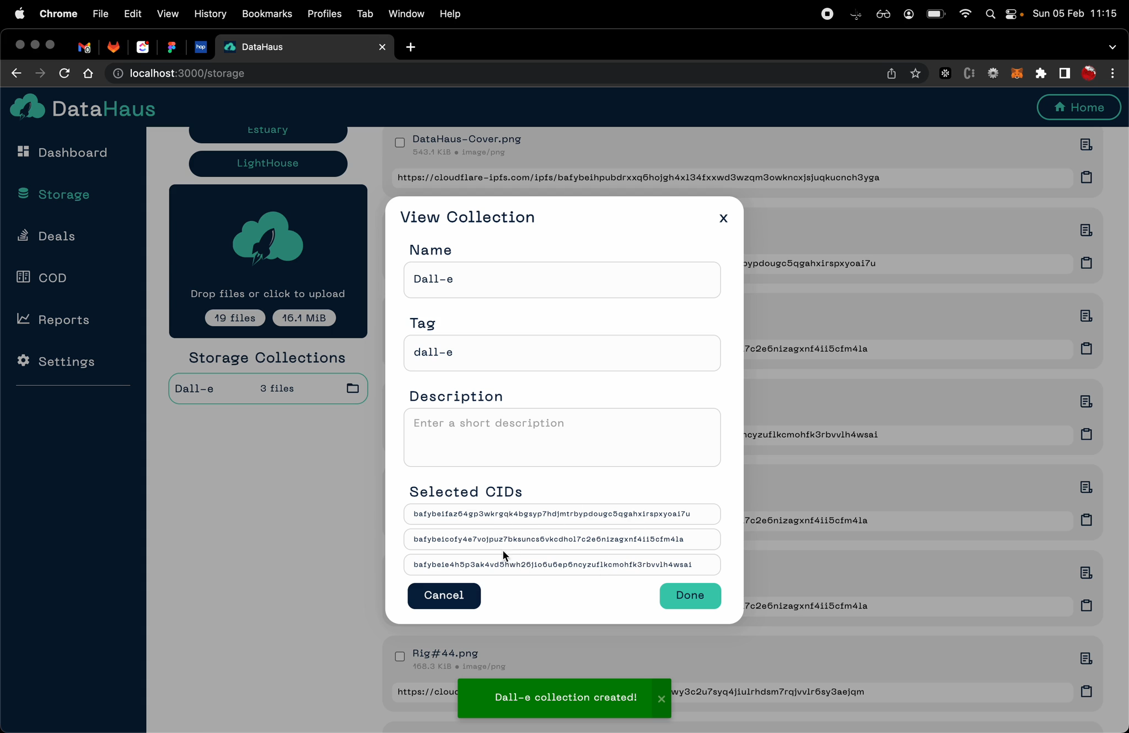Open macOS Spotlight search

990,14
